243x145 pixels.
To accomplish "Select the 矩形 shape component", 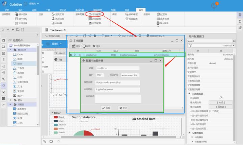I will point(20,63).
